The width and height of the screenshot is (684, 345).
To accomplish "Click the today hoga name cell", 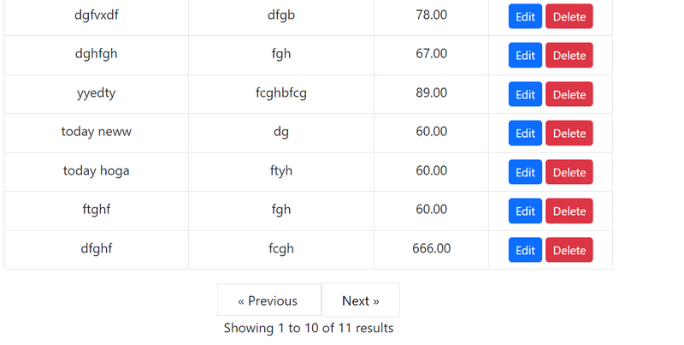I will pyautogui.click(x=97, y=170).
